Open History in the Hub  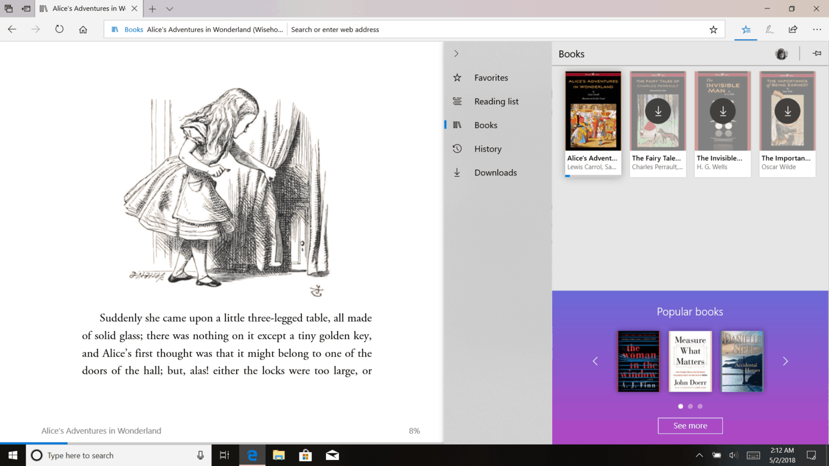497,149
